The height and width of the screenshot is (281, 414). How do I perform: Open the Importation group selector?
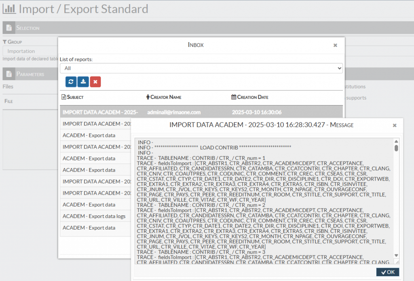[x=30, y=51]
